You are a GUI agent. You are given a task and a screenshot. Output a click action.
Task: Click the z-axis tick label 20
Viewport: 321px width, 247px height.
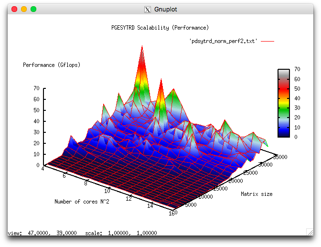click(x=36, y=143)
